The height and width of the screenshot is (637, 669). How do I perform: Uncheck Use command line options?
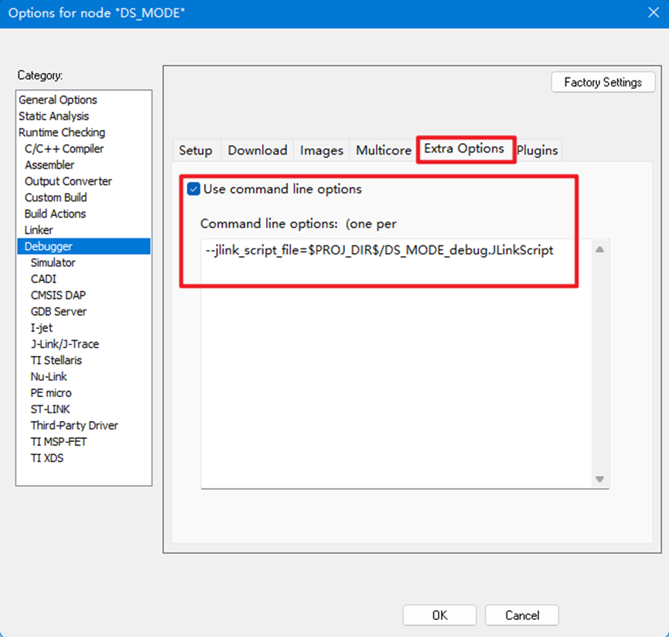coord(193,189)
